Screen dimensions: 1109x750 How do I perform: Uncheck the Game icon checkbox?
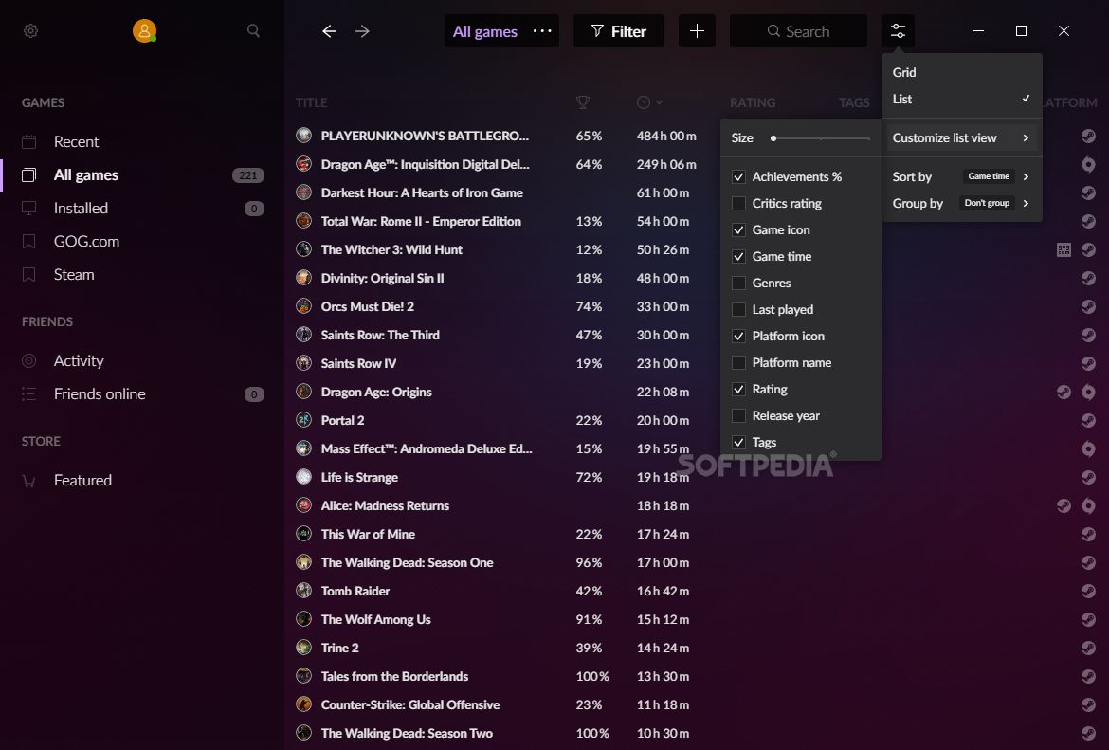(738, 230)
